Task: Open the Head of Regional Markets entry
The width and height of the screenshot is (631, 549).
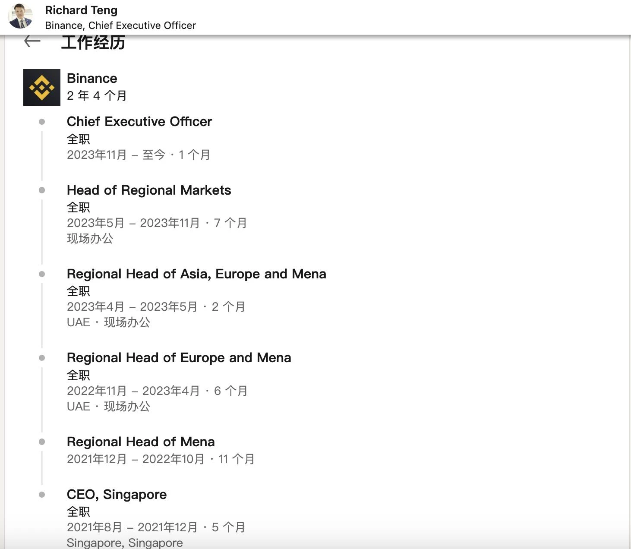Action: coord(149,190)
